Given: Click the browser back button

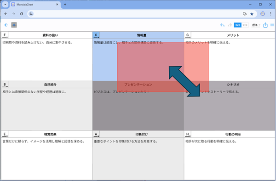Looking at the screenshot, I should pos(6,14).
